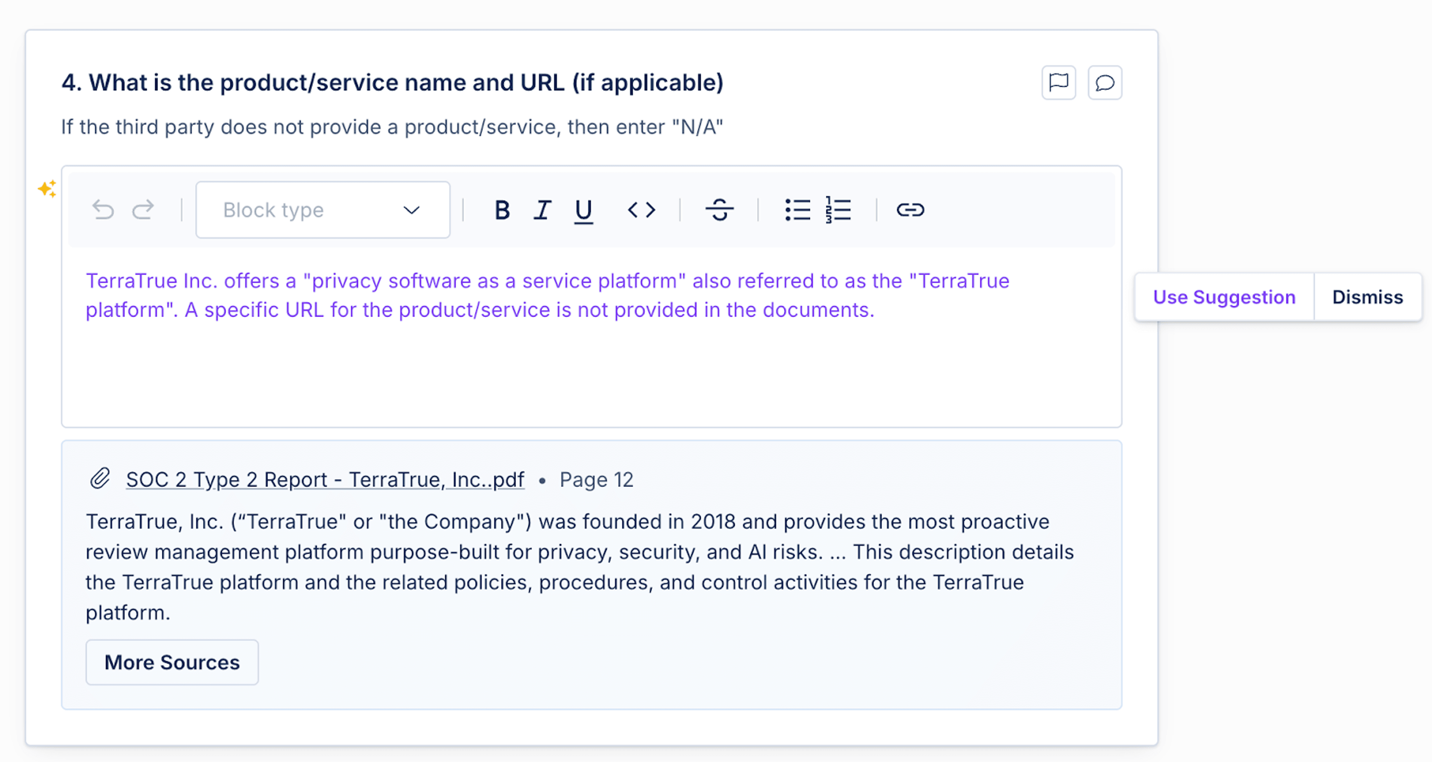Open the SOC 2 Type 2 Report PDF link
The height and width of the screenshot is (762, 1432).
325,479
